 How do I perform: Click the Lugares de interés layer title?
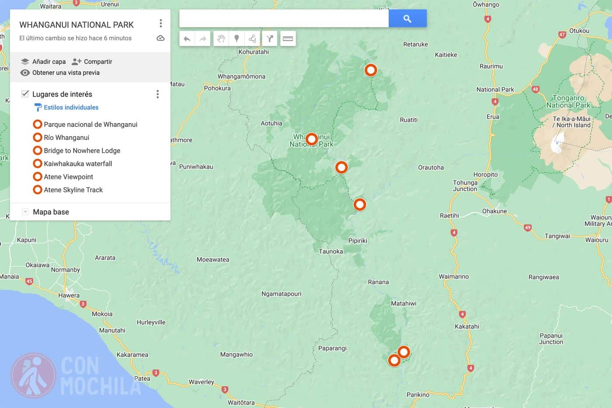[x=62, y=94]
